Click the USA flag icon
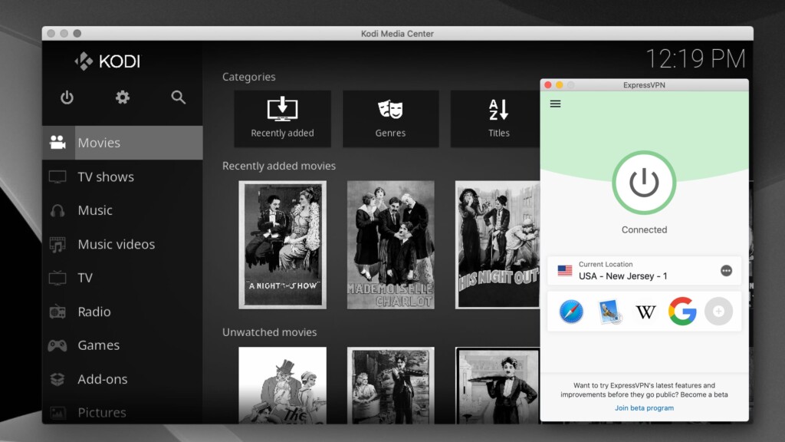785x442 pixels. 565,271
